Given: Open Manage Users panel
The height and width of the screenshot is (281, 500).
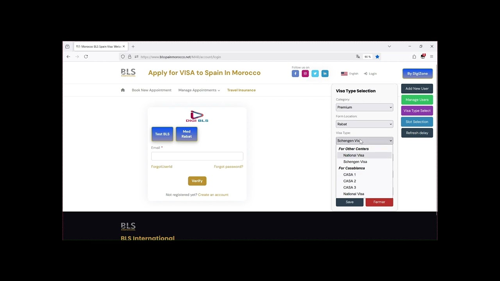Looking at the screenshot, I should click(417, 100).
